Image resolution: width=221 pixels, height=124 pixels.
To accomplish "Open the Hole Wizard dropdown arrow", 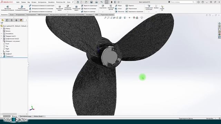I will [x=68, y=12].
